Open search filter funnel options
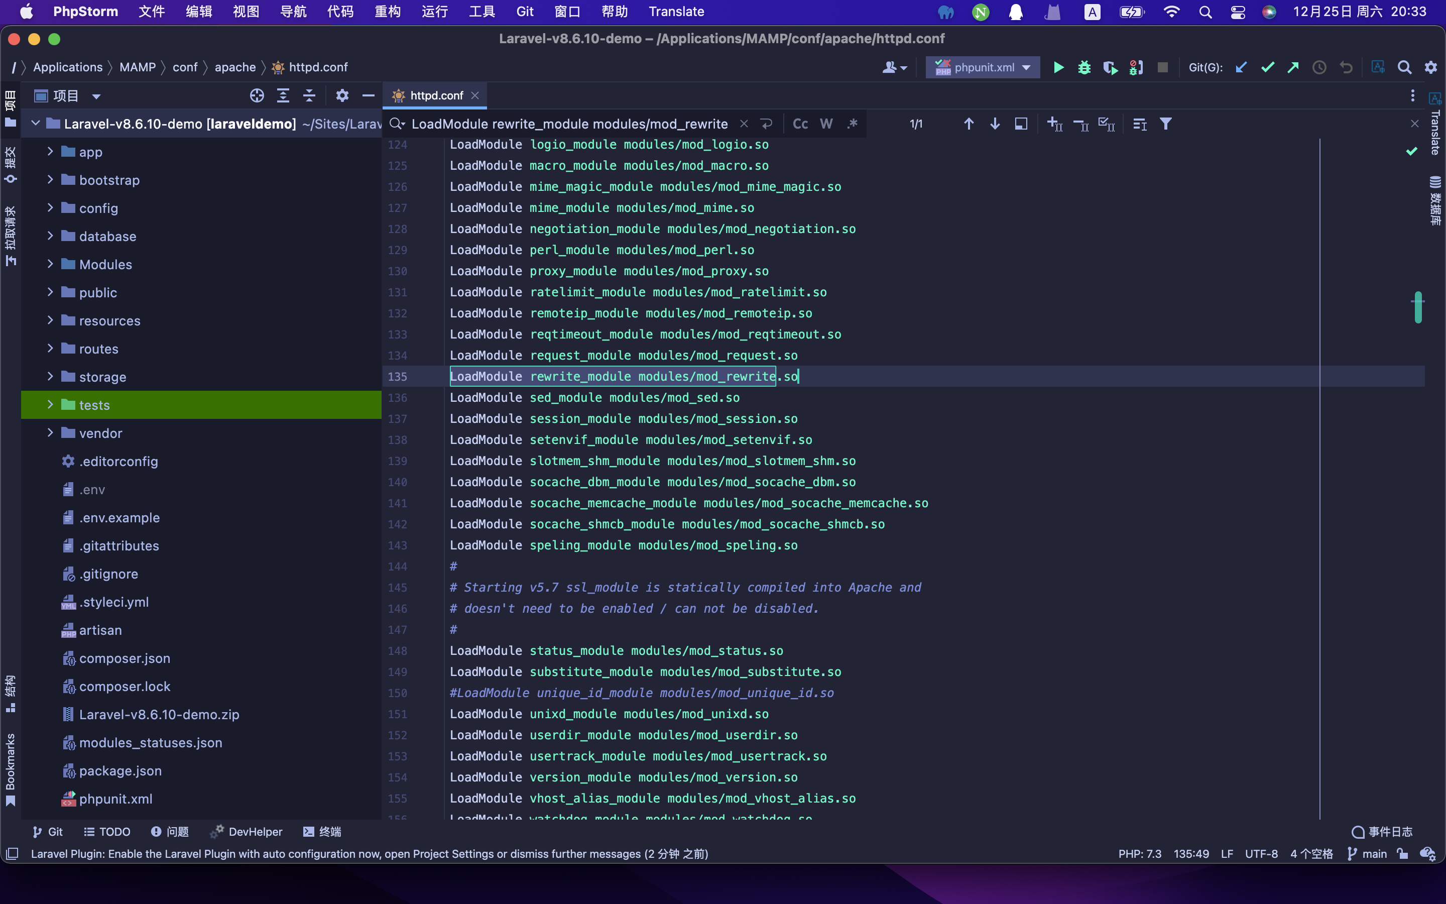1446x904 pixels. [1165, 124]
